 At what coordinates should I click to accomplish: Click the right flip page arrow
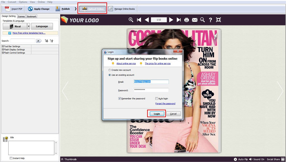pyautogui.click(x=280, y=91)
